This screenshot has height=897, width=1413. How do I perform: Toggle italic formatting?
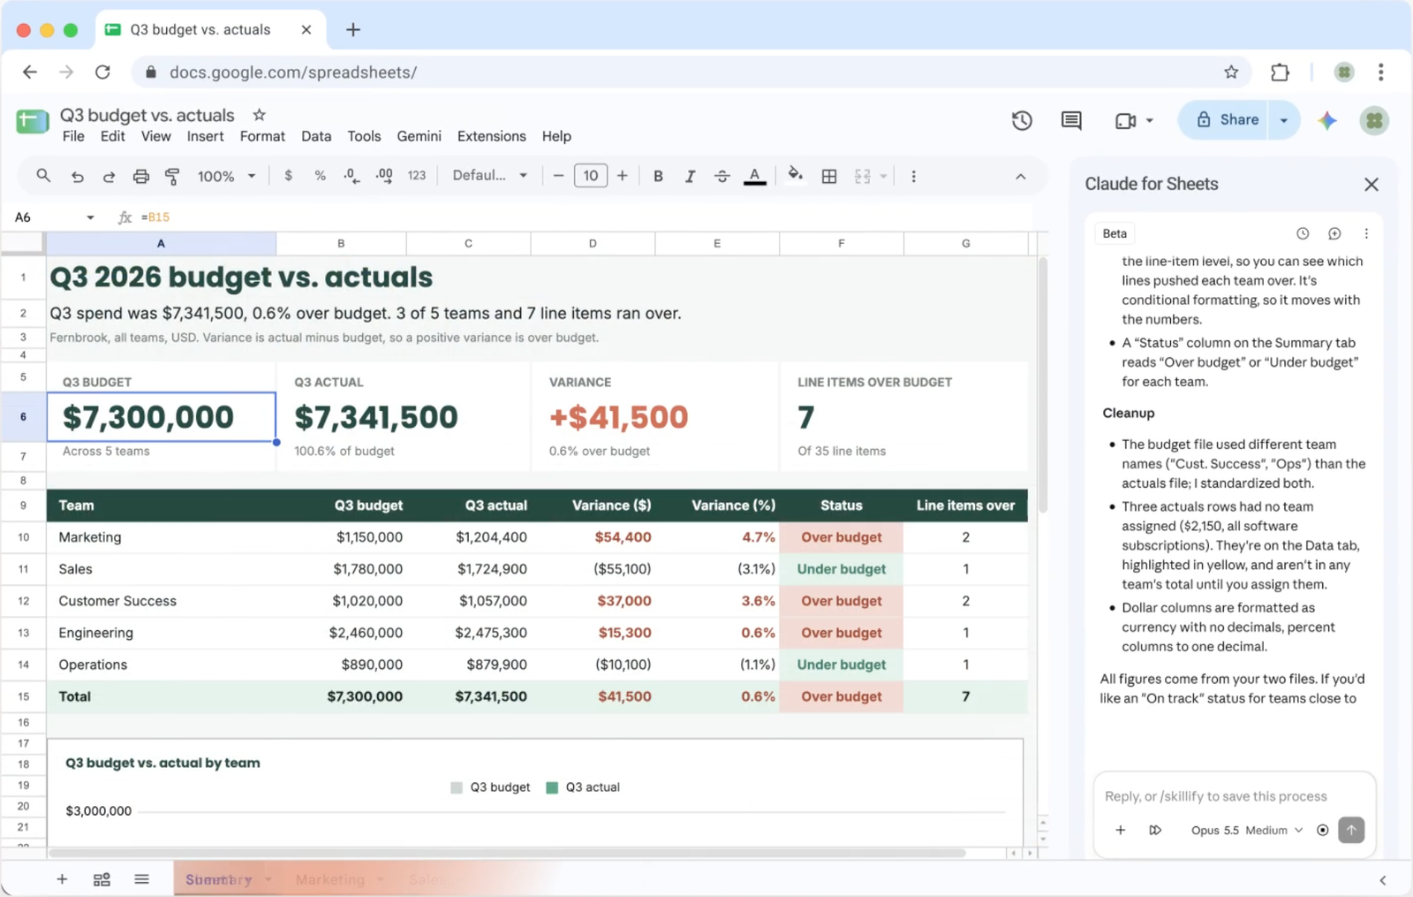[690, 176]
